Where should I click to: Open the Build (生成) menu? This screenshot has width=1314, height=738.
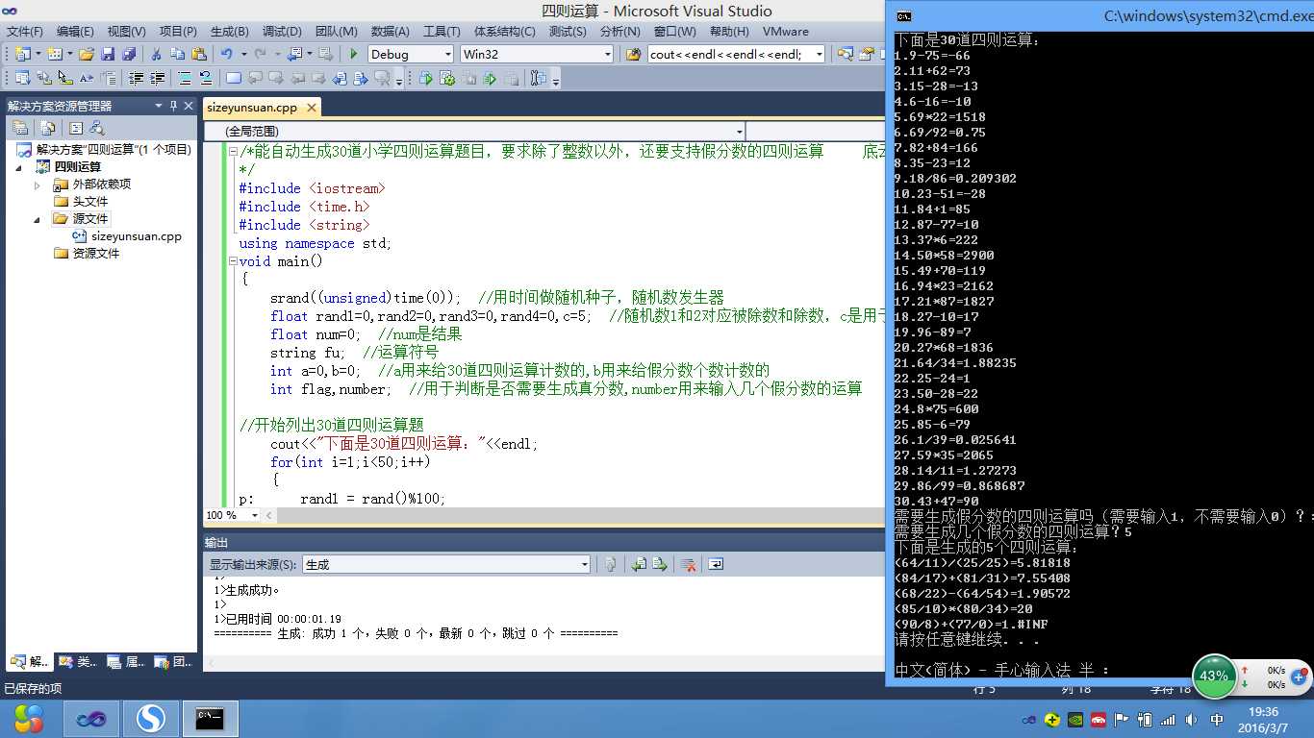point(229,32)
